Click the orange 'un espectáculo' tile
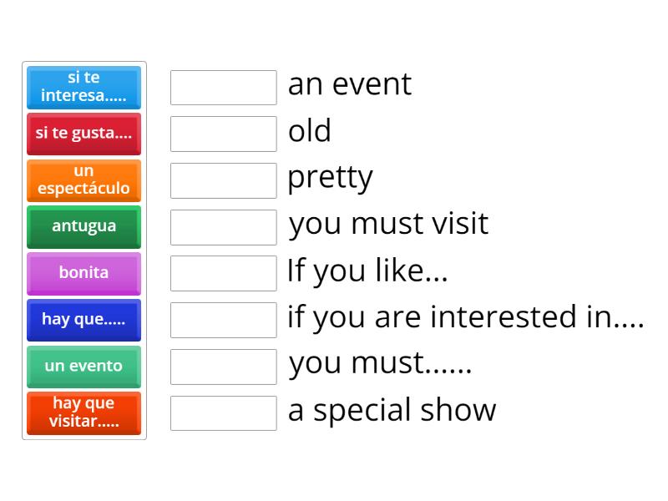This screenshot has width=668, height=501. click(83, 180)
